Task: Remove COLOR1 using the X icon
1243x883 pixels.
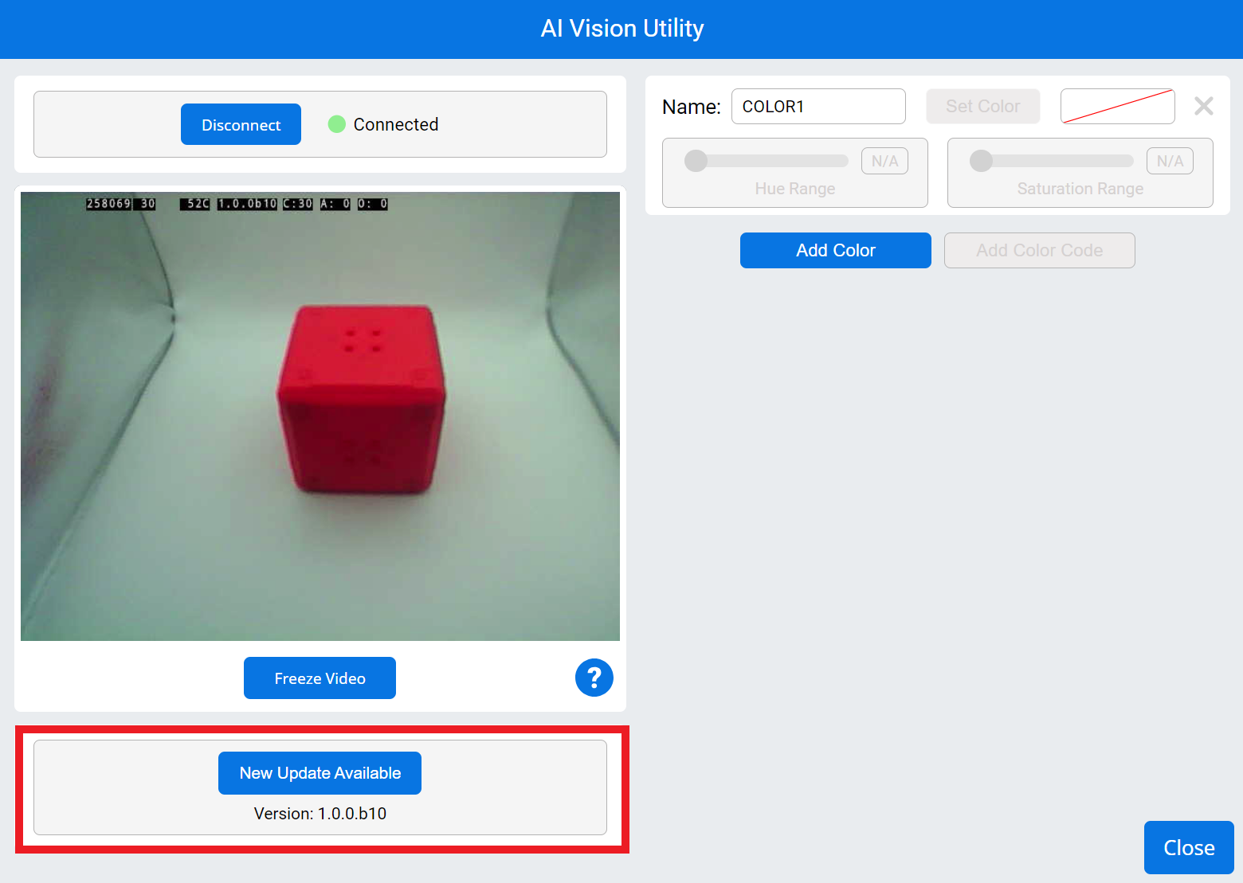Action: [1203, 106]
